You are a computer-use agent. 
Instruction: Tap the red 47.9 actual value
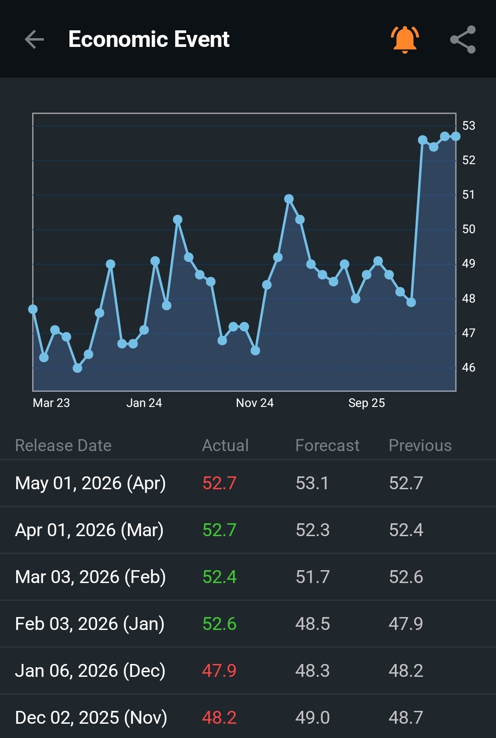(x=219, y=671)
